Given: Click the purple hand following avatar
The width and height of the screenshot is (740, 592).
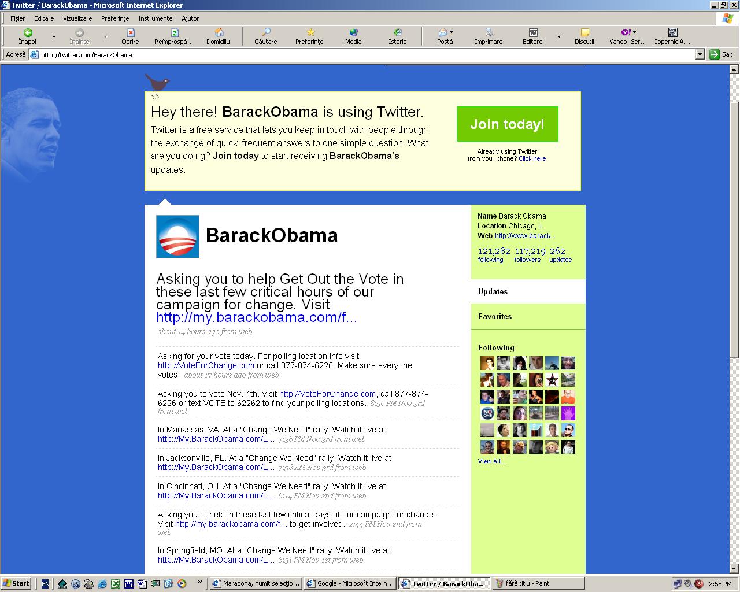Looking at the screenshot, I should tap(568, 413).
